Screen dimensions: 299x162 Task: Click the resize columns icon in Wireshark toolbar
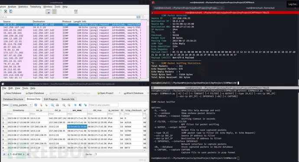76,12
